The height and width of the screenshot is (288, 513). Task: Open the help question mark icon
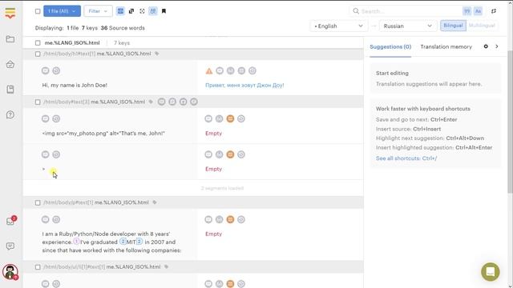[10, 114]
